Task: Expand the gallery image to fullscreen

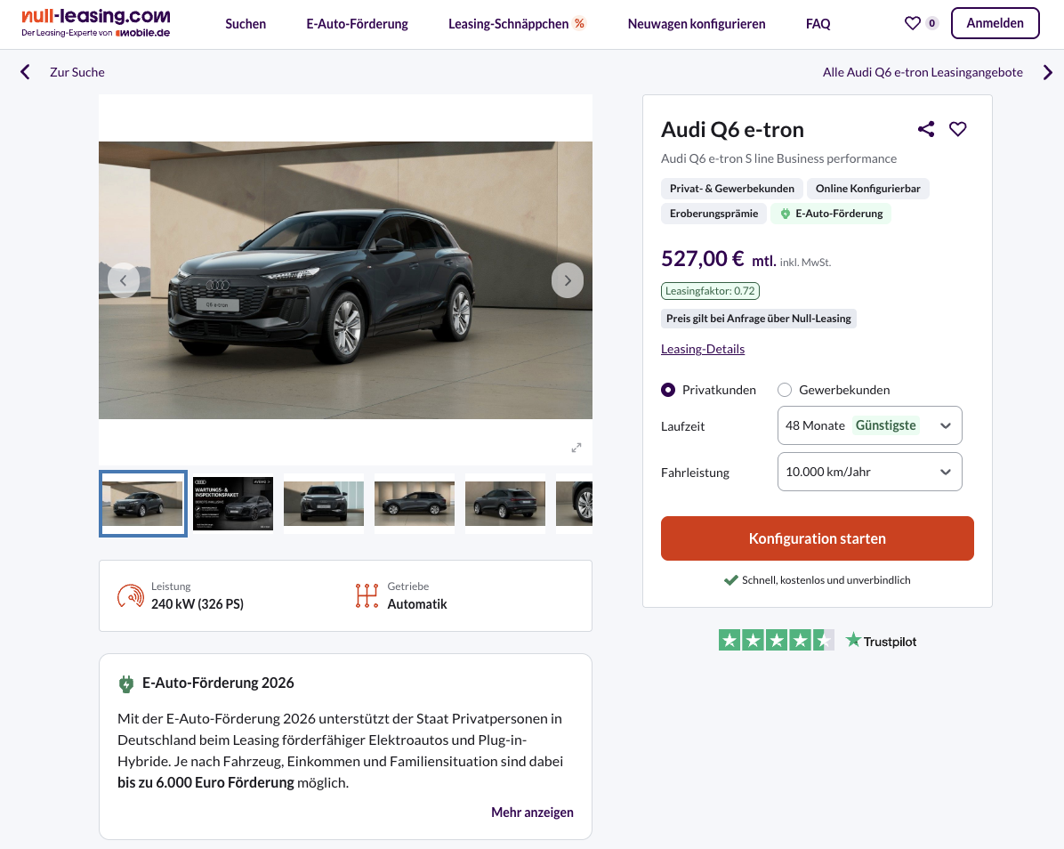Action: 576,448
